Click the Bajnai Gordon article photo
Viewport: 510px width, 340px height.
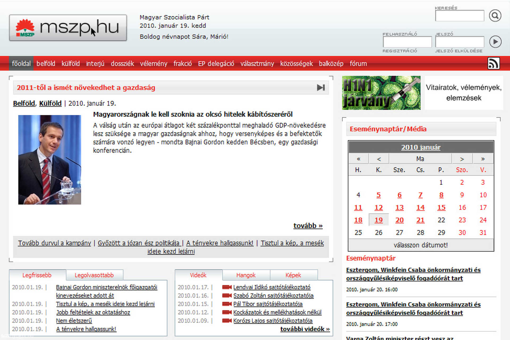(x=50, y=160)
